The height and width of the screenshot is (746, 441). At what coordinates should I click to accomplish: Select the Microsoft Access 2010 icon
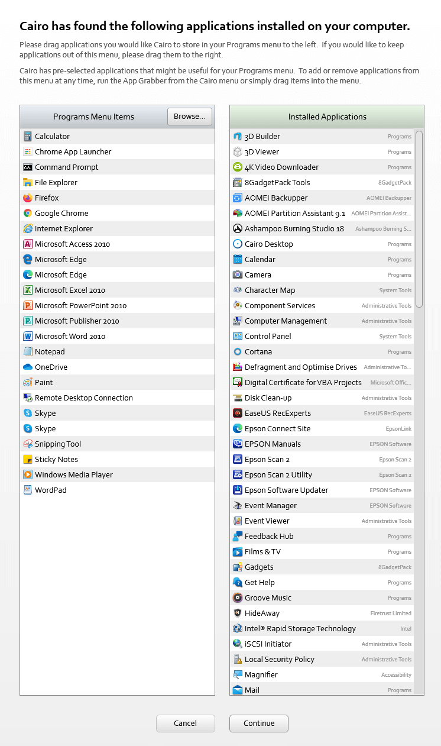[27, 244]
